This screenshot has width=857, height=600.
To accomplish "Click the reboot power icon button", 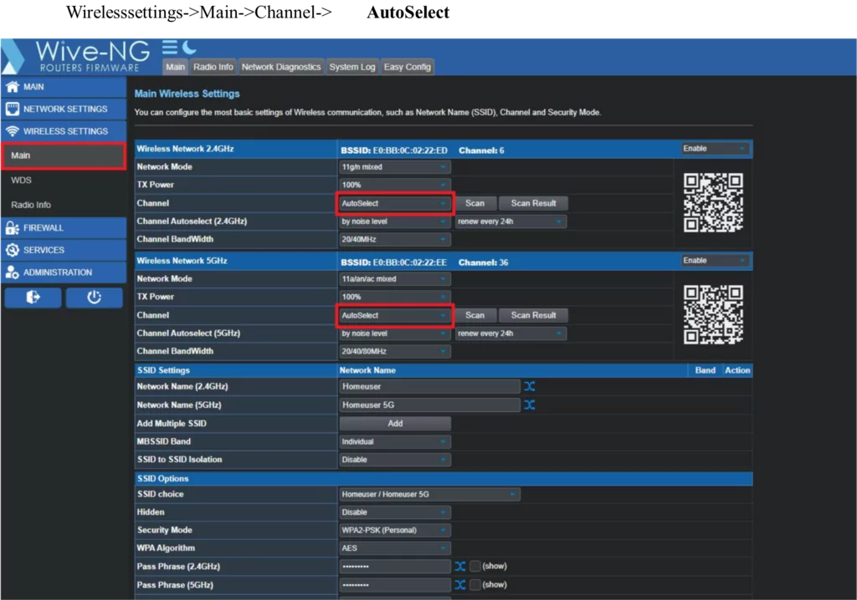I will pyautogui.click(x=94, y=297).
